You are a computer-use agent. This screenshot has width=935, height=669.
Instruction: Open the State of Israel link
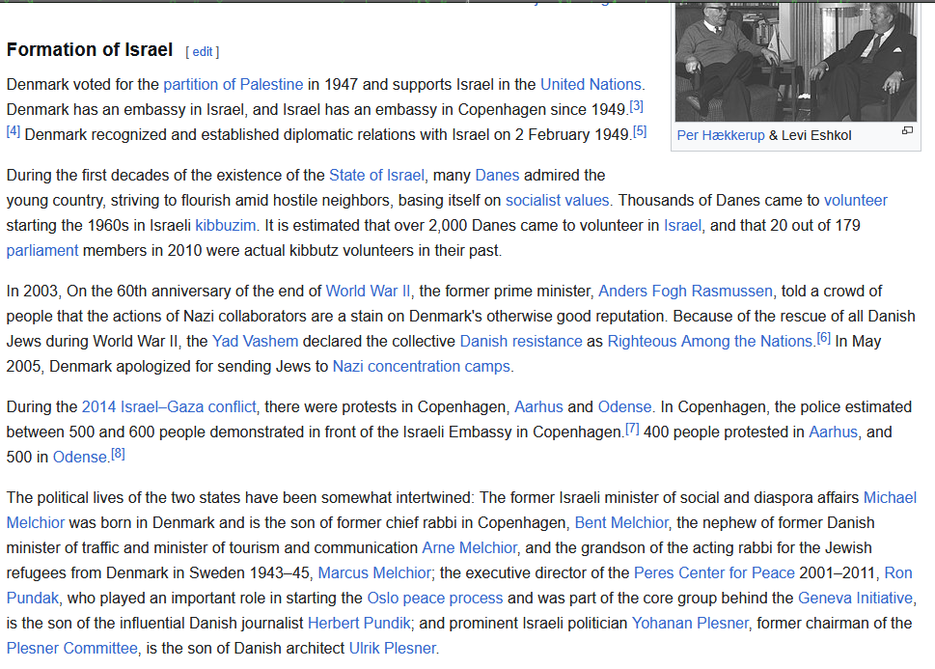coord(377,176)
